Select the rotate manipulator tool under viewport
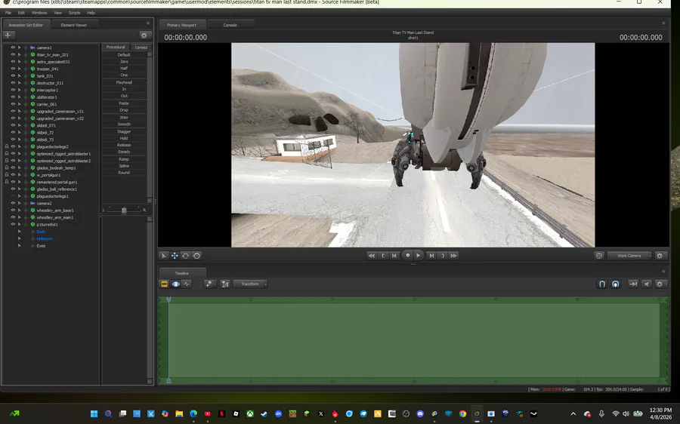Viewport: 680px width, 424px height. coord(186,256)
